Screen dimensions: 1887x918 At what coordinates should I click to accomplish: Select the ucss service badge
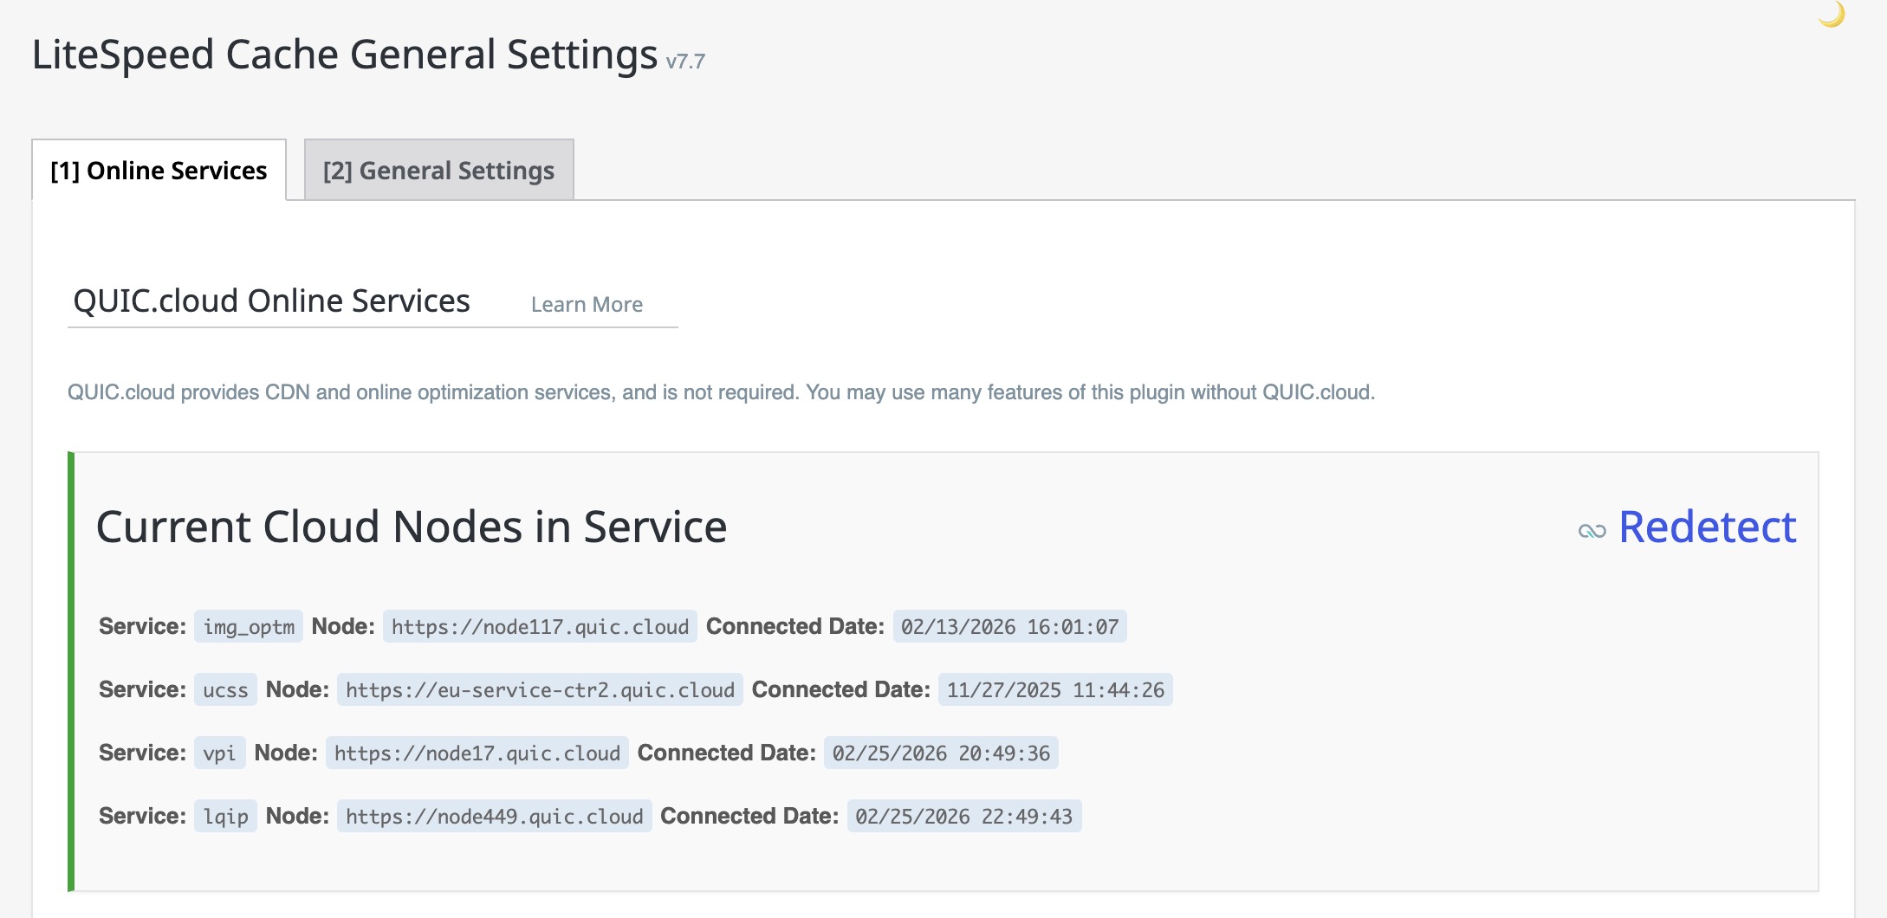[224, 689]
